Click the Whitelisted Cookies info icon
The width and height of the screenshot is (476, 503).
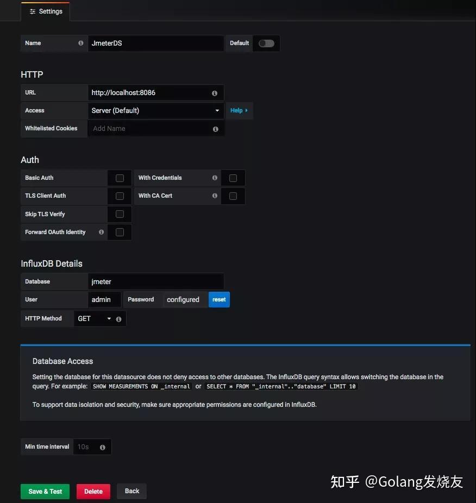215,128
